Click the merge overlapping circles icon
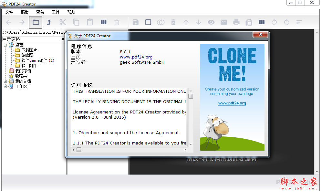321x192 pixels. click(161, 22)
